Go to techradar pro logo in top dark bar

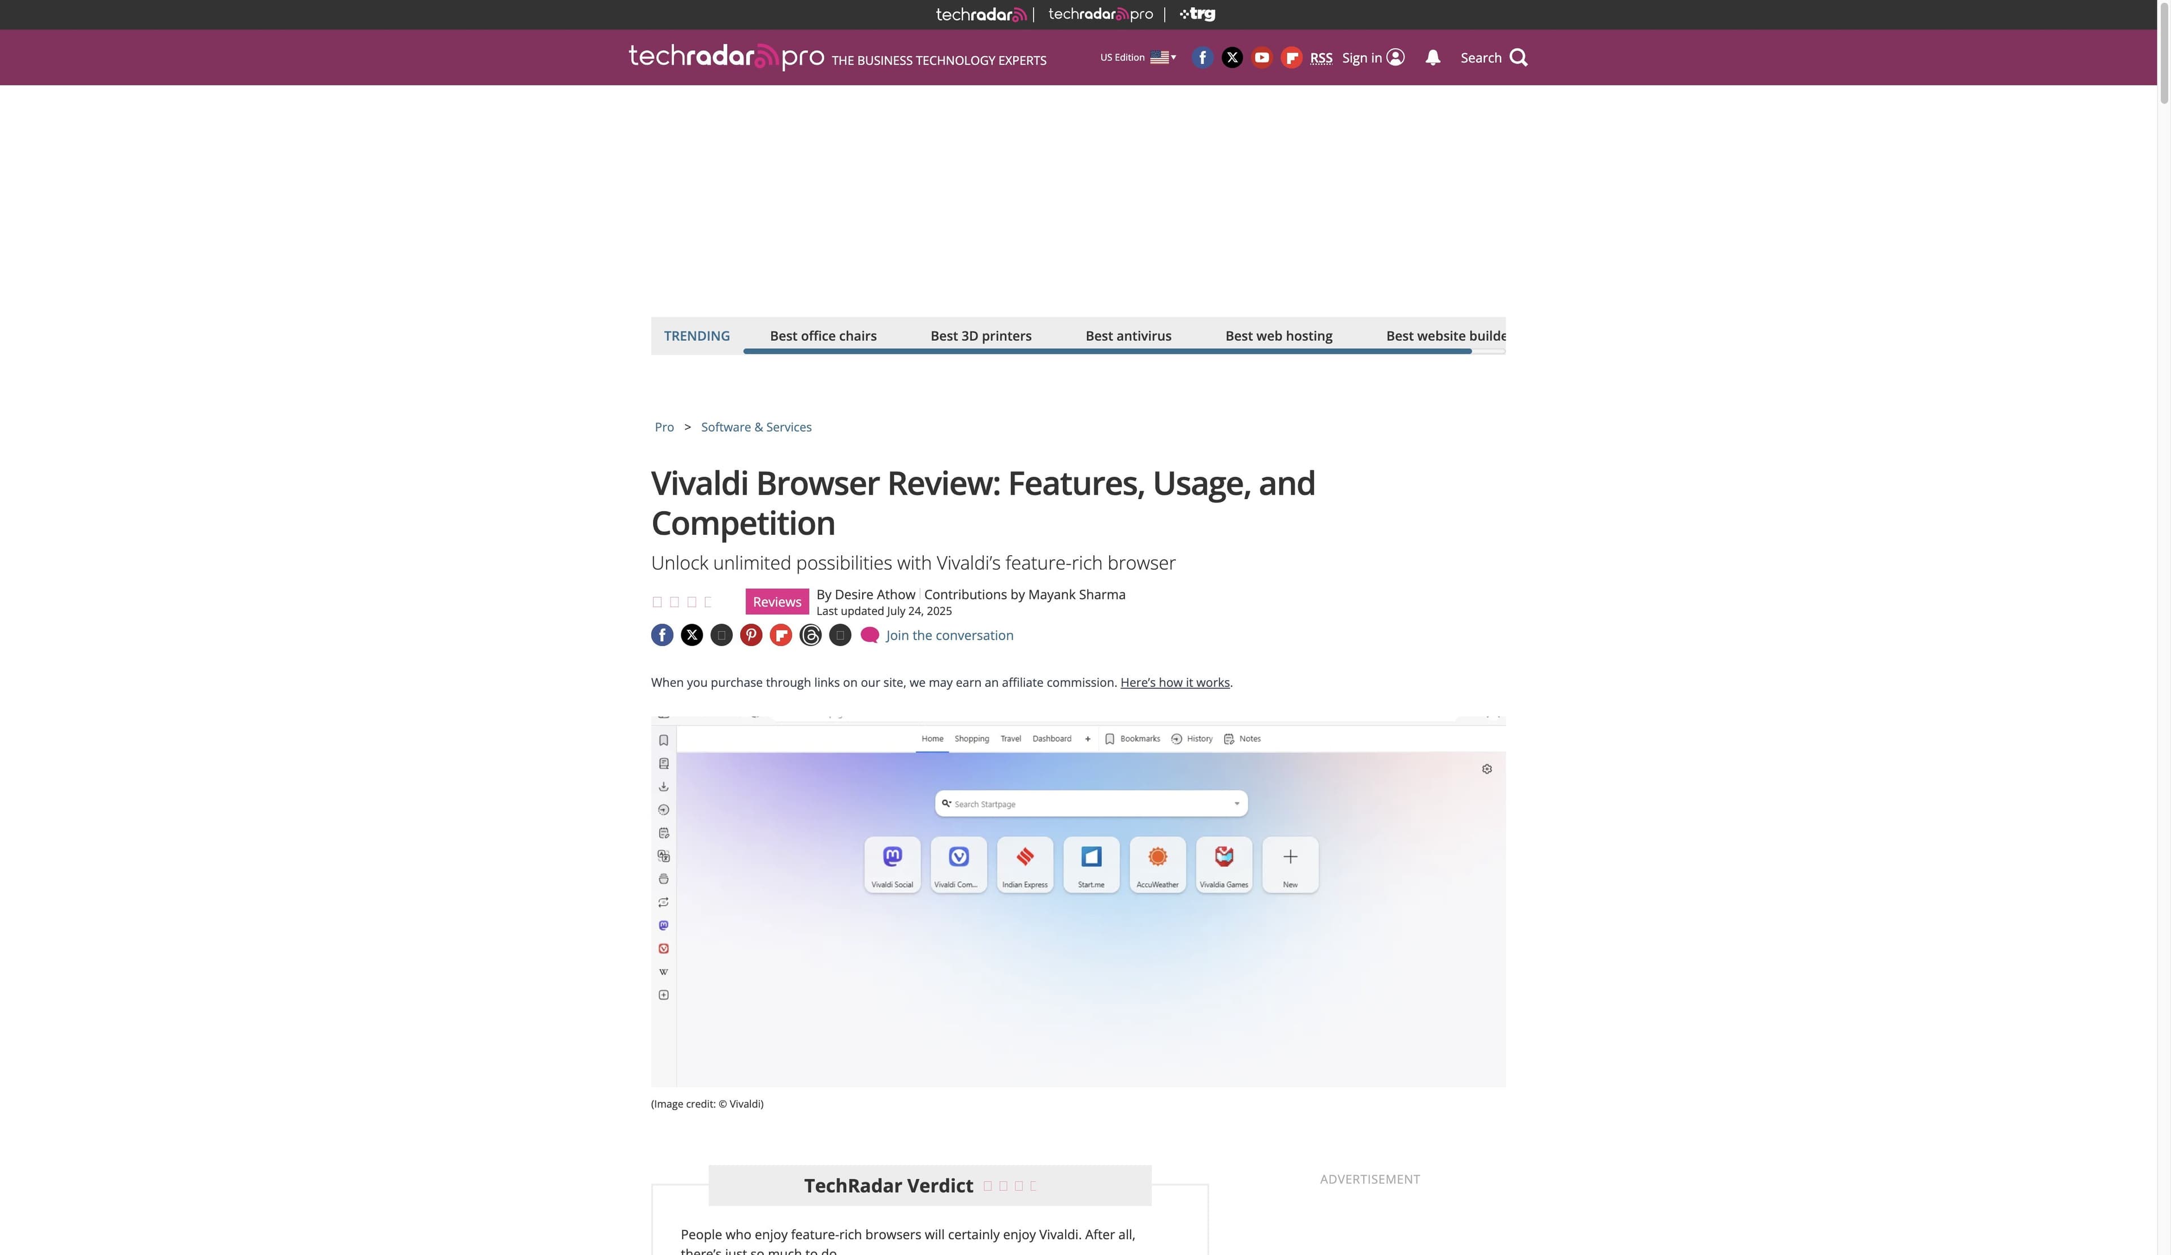point(1100,14)
